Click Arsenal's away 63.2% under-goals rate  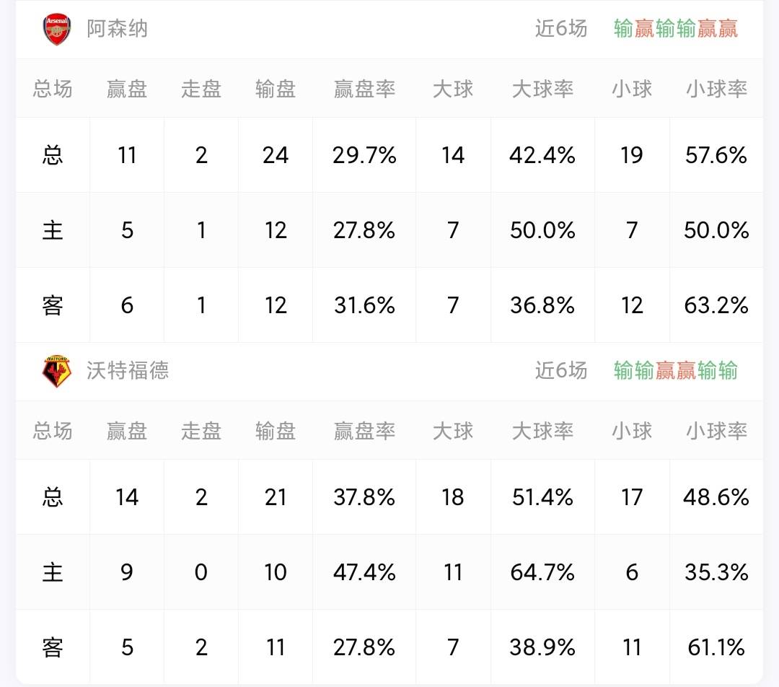point(716,305)
